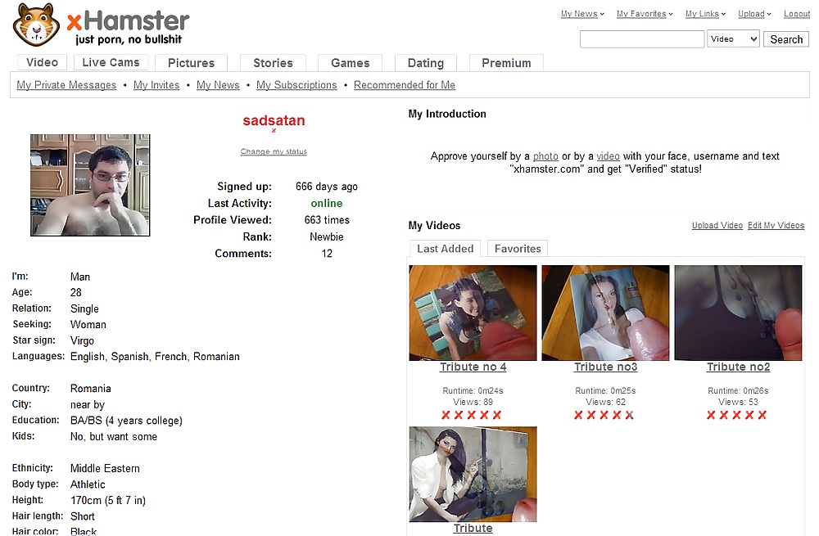819x536 pixels.
Task: Switch to the Favorites tab
Action: point(518,249)
